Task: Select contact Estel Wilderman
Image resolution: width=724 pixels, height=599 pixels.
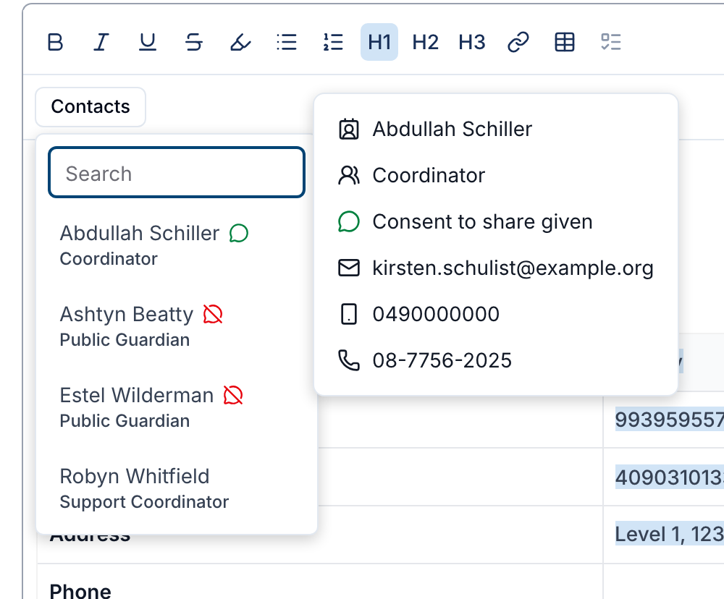Action: point(177,407)
